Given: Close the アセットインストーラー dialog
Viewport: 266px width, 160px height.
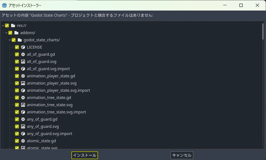Looking at the screenshot, I should coord(257,6).
